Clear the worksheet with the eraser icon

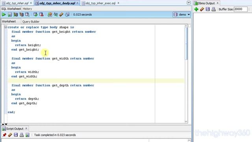61,15
